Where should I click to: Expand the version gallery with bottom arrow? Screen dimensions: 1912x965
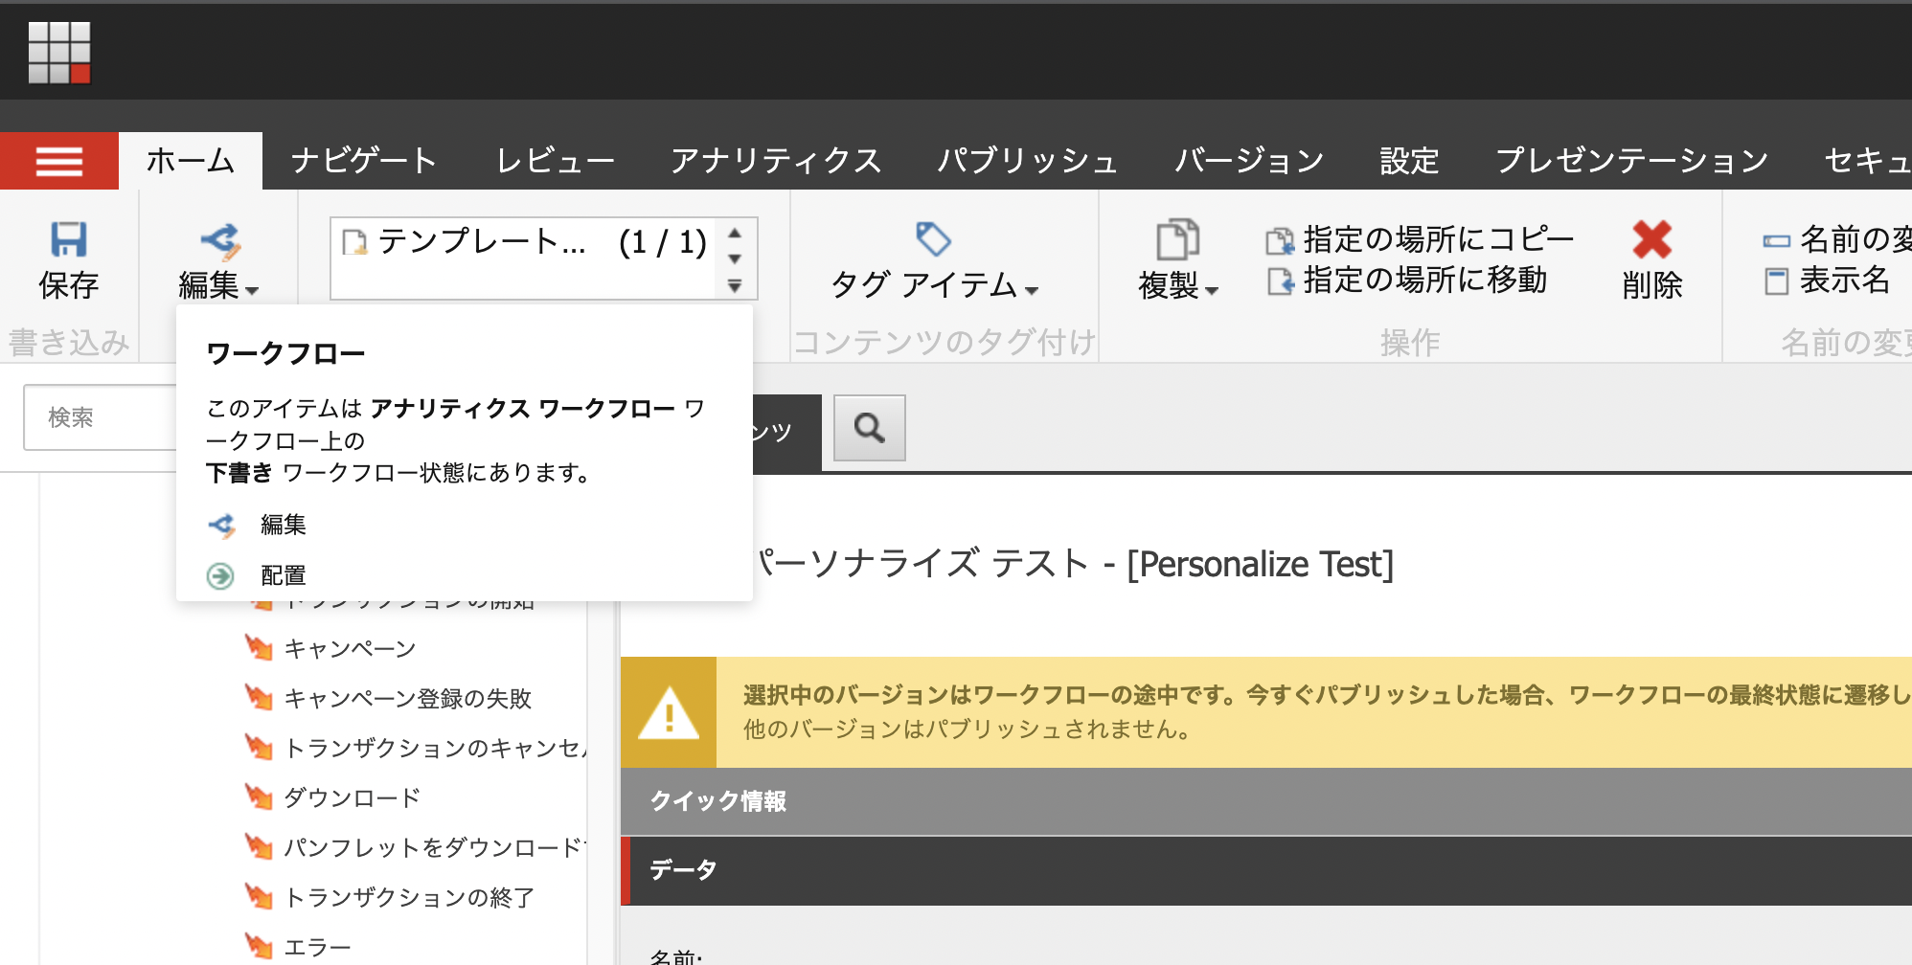pos(735,285)
